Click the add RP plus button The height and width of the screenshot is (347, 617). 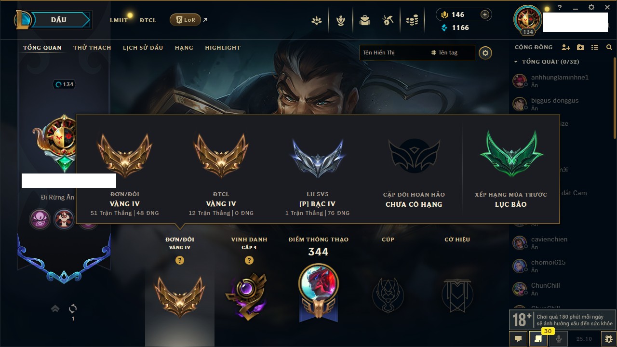485,14
